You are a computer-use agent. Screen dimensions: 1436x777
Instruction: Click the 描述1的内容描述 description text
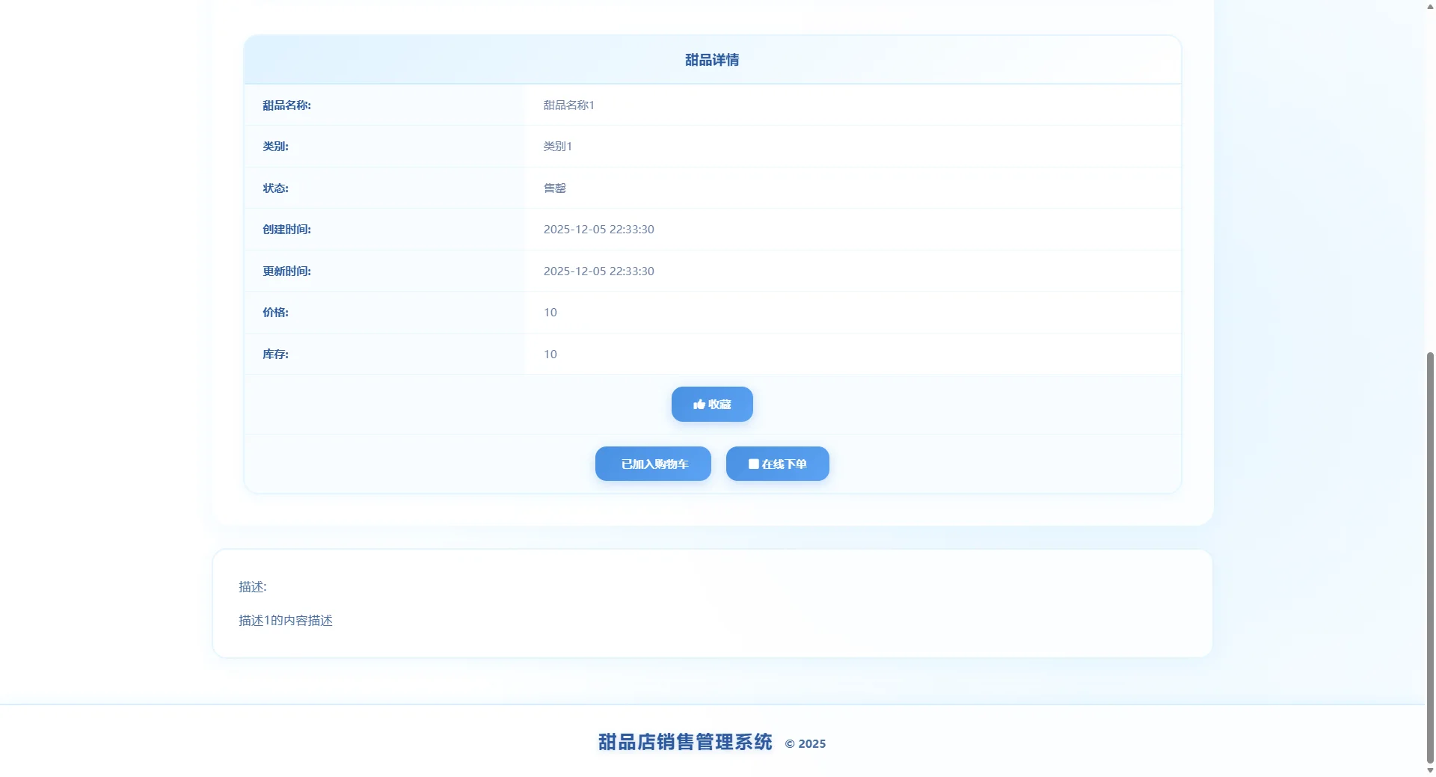pos(285,620)
